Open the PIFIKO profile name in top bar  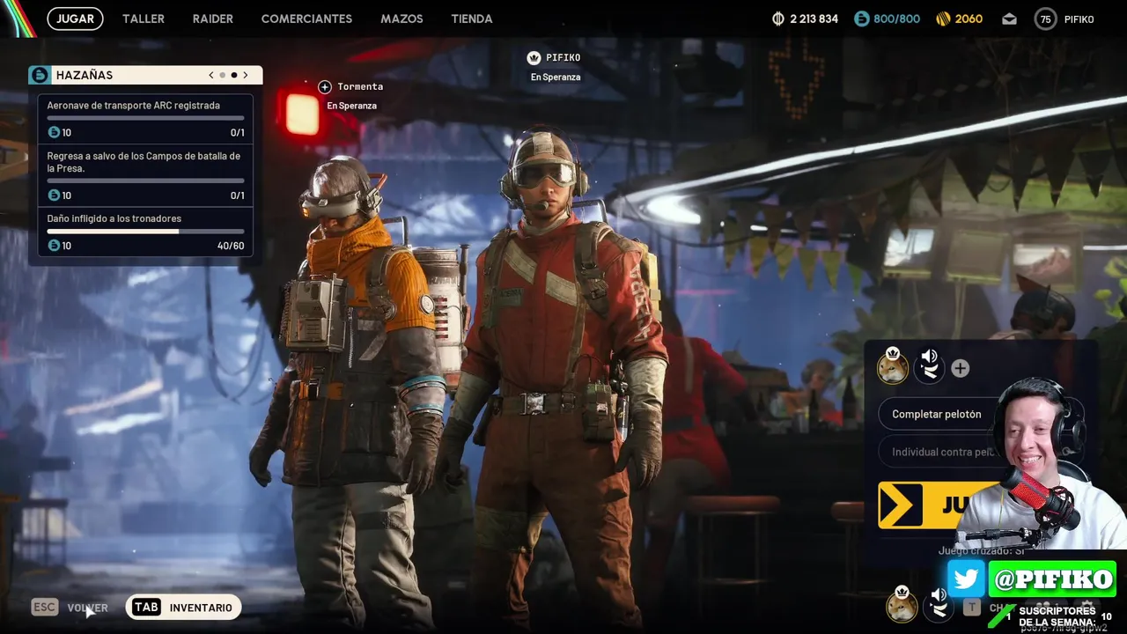tap(1079, 18)
